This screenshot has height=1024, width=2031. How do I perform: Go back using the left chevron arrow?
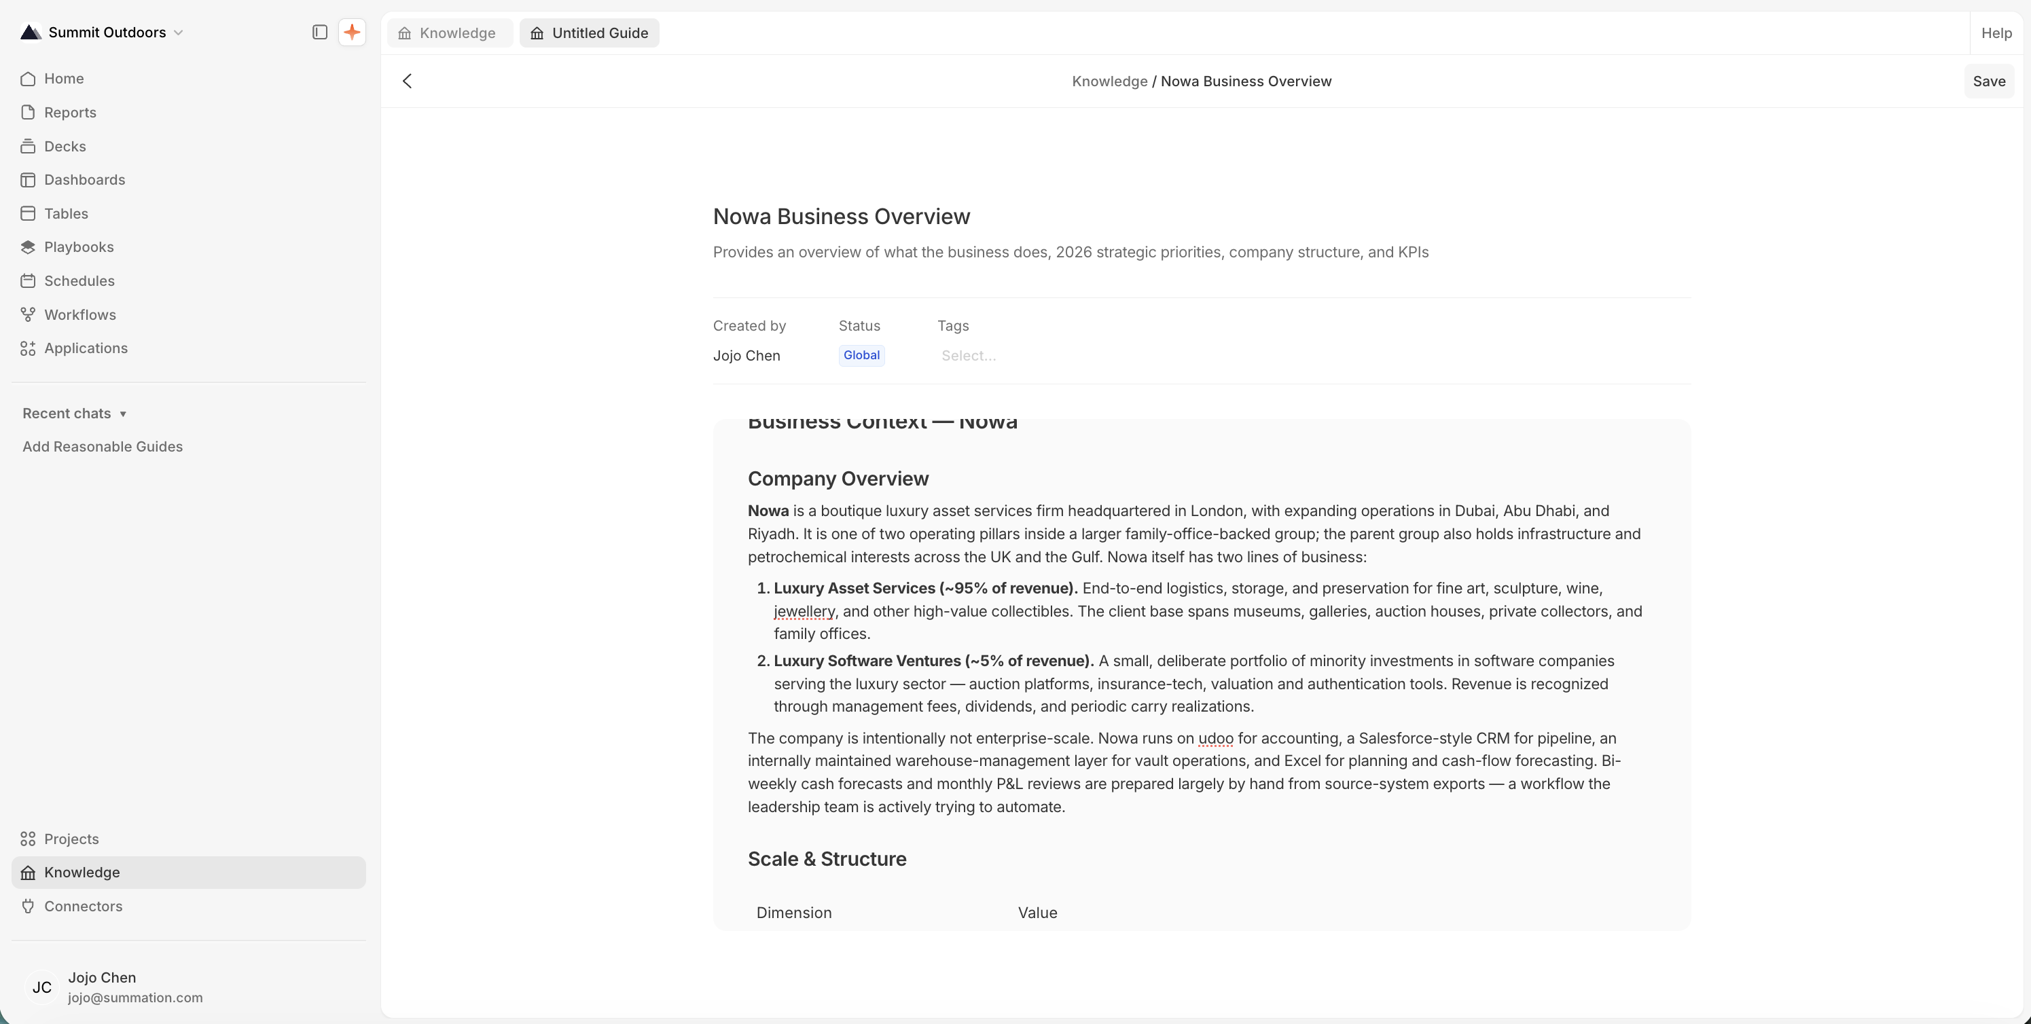(x=408, y=81)
